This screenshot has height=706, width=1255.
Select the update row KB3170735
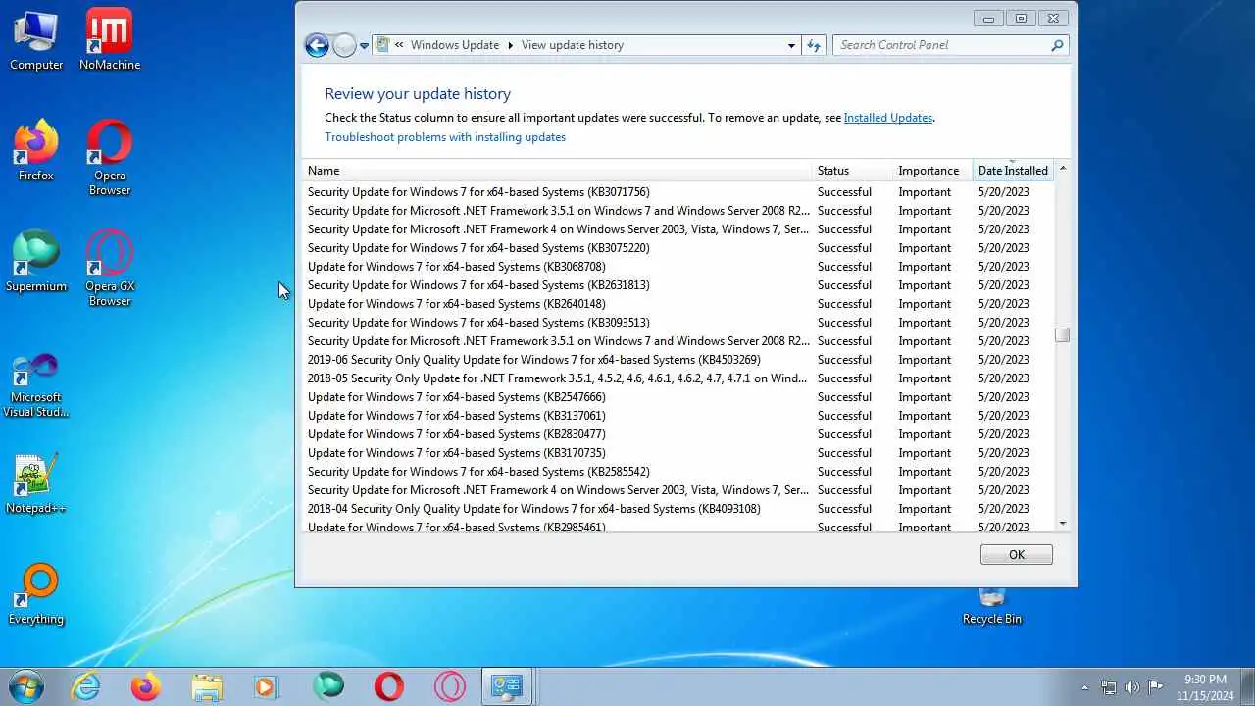point(678,453)
